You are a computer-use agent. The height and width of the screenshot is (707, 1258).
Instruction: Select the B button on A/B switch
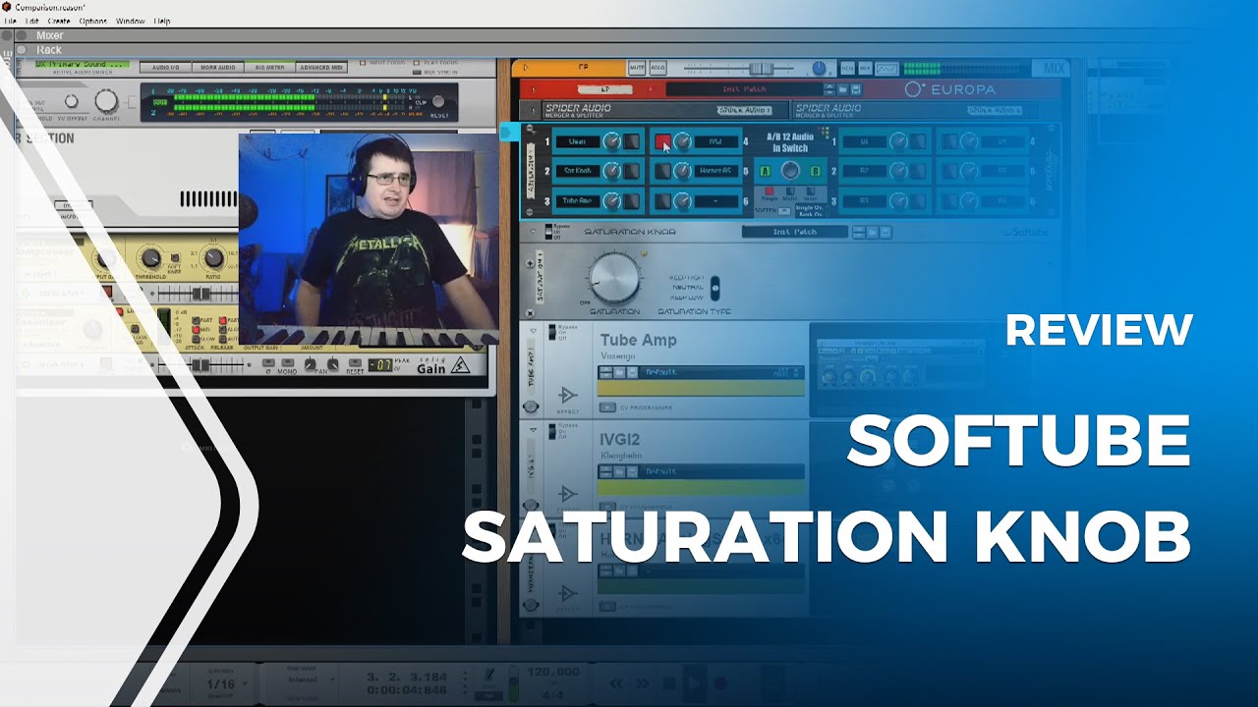pyautogui.click(x=816, y=171)
